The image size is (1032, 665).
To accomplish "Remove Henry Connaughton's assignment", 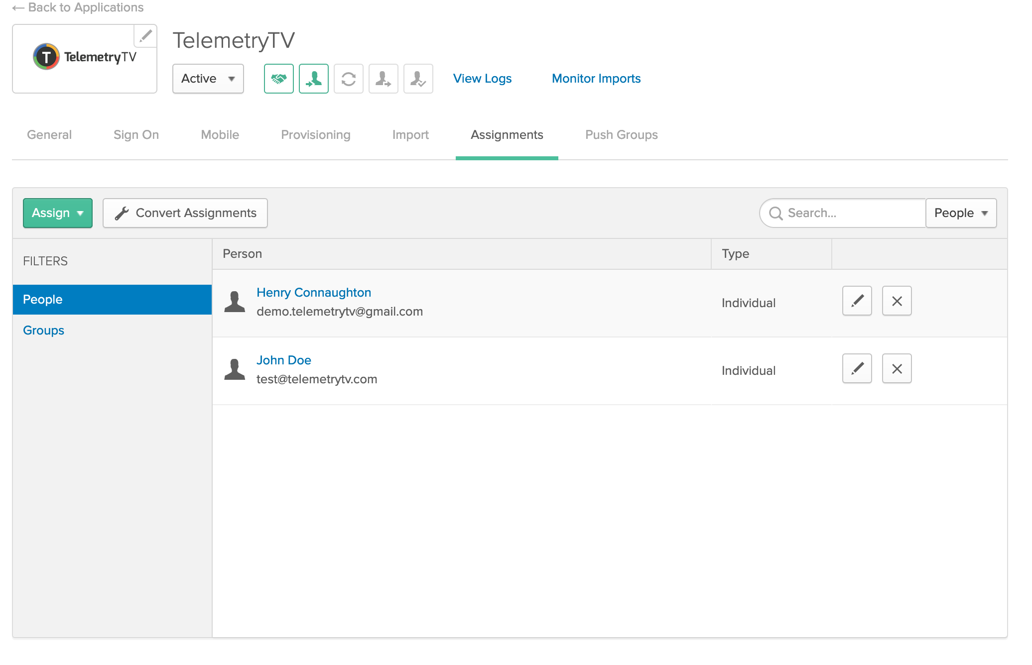I will pos(897,301).
